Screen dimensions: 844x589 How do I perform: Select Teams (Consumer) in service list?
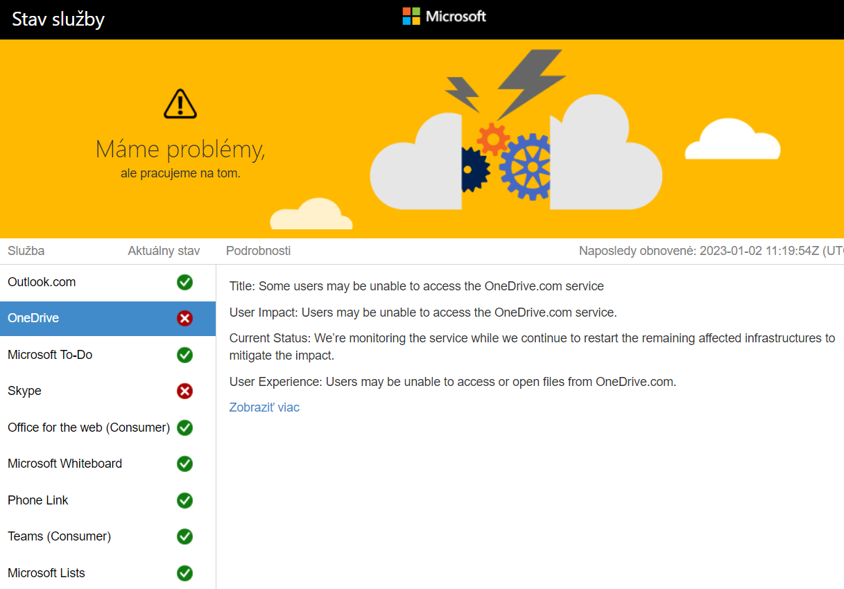point(59,536)
